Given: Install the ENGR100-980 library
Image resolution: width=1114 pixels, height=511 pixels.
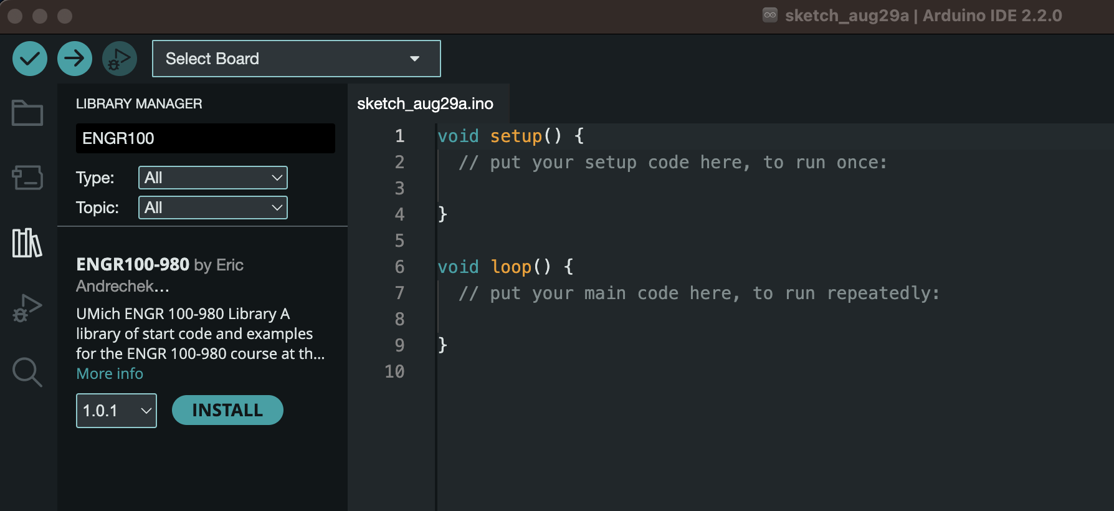Looking at the screenshot, I should click(227, 410).
